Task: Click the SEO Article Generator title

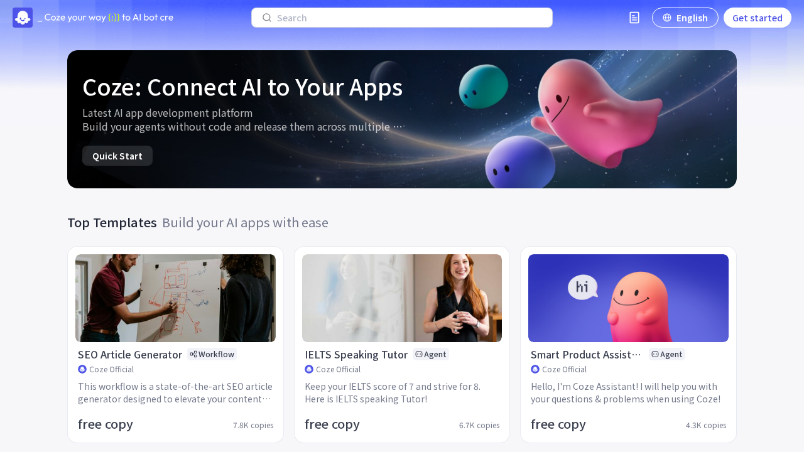Action: (130, 354)
